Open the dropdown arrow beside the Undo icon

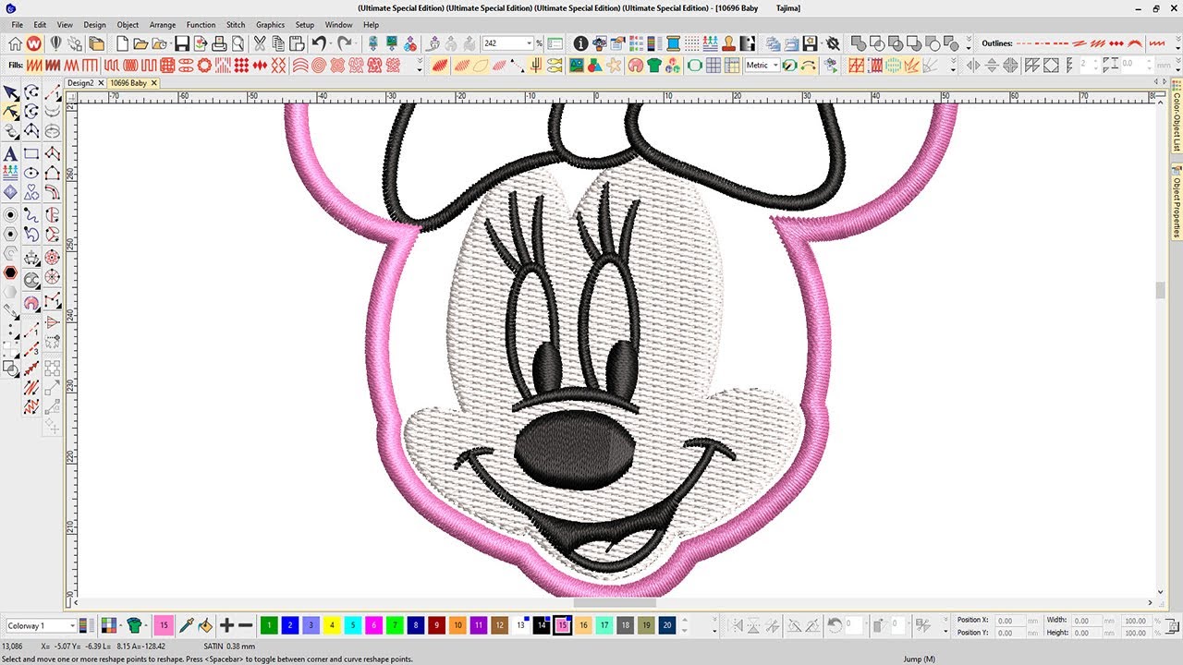tap(330, 43)
